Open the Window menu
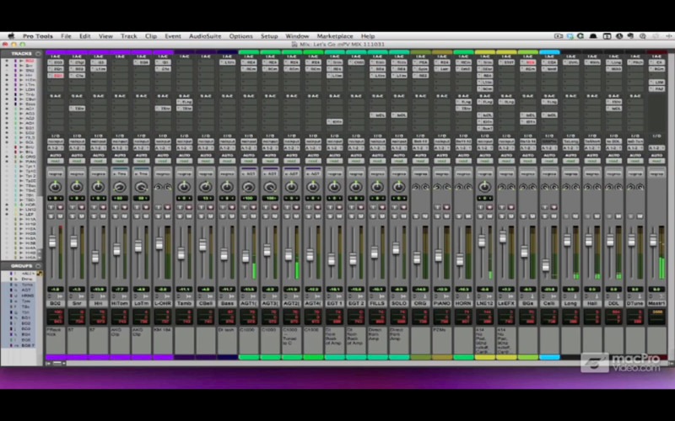Viewport: 675px width, 421px height. click(x=297, y=36)
